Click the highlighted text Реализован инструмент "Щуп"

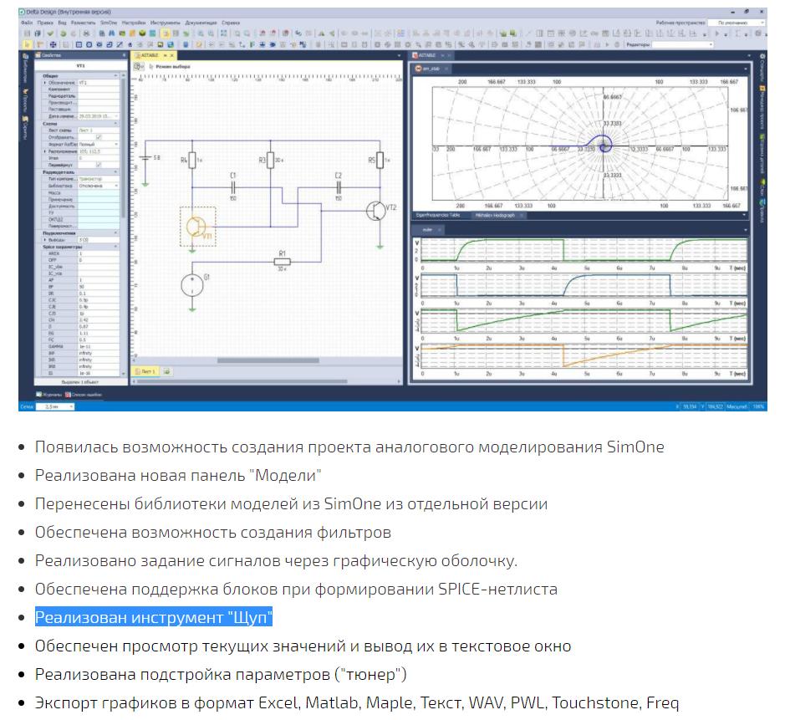click(154, 617)
